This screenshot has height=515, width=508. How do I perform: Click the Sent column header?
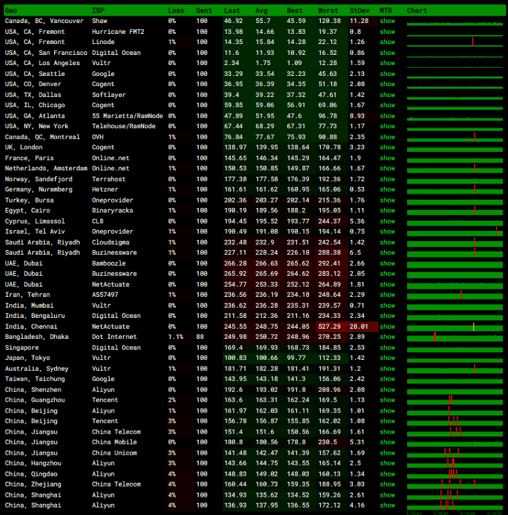coord(204,11)
